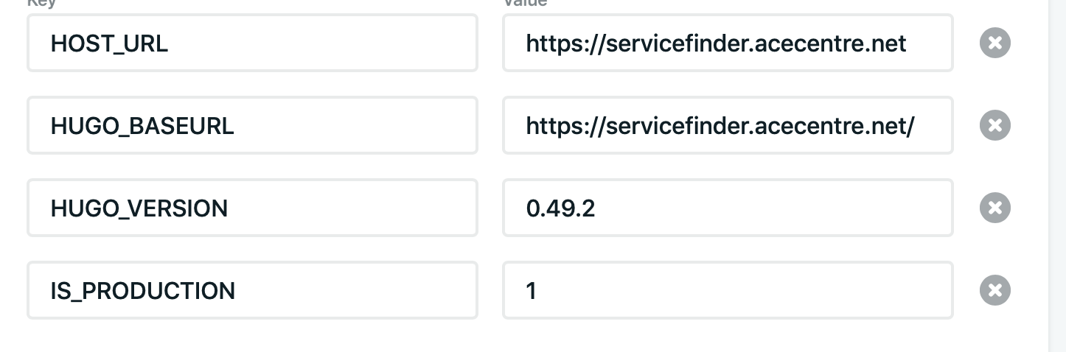
Task: Click the https://servicefinder.acecentre.net text in HOST_URL row
Action: tap(716, 43)
